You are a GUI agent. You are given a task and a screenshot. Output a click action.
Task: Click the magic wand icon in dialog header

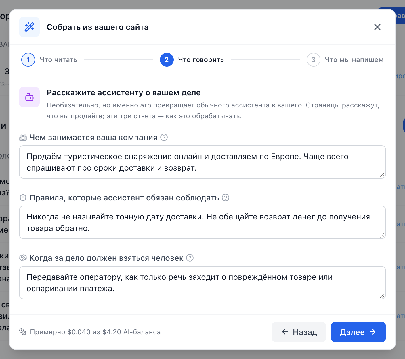tap(29, 27)
